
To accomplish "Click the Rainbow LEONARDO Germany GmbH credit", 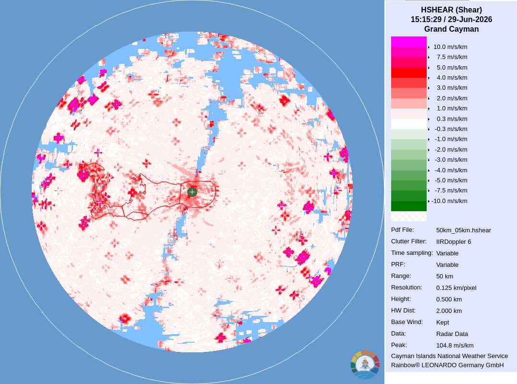I will point(447,365).
